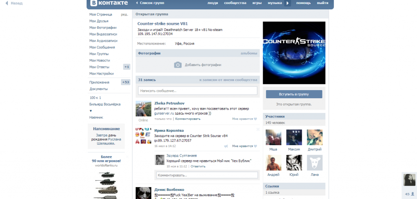Open member Максим's avatar
The height and width of the screenshot is (199, 417).
(294, 138)
